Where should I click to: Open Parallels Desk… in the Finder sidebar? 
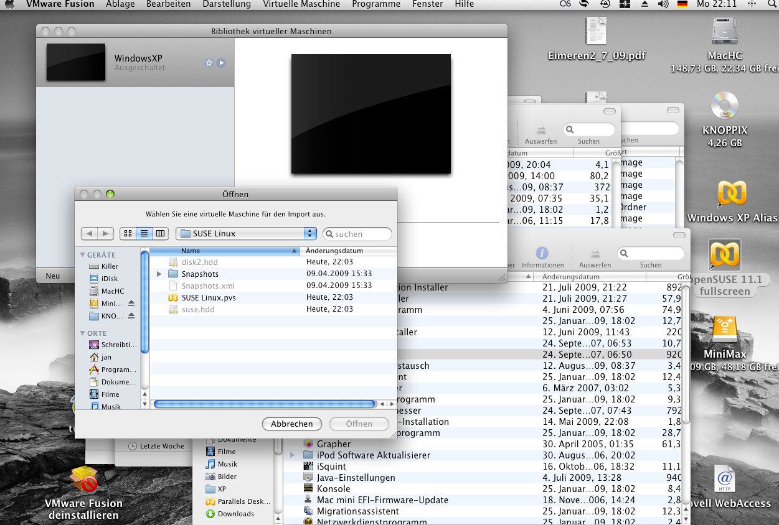tap(238, 501)
